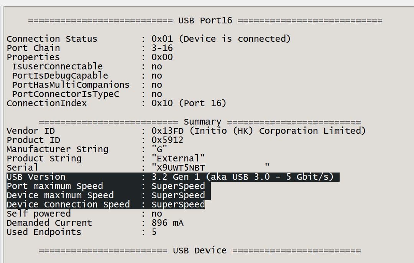Select the PortIsDebugCapable line
Viewport: 414px width, 263px height.
tap(60, 76)
